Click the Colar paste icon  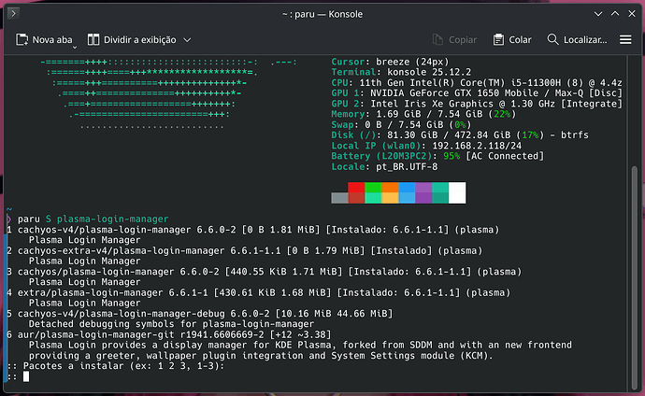coord(498,40)
